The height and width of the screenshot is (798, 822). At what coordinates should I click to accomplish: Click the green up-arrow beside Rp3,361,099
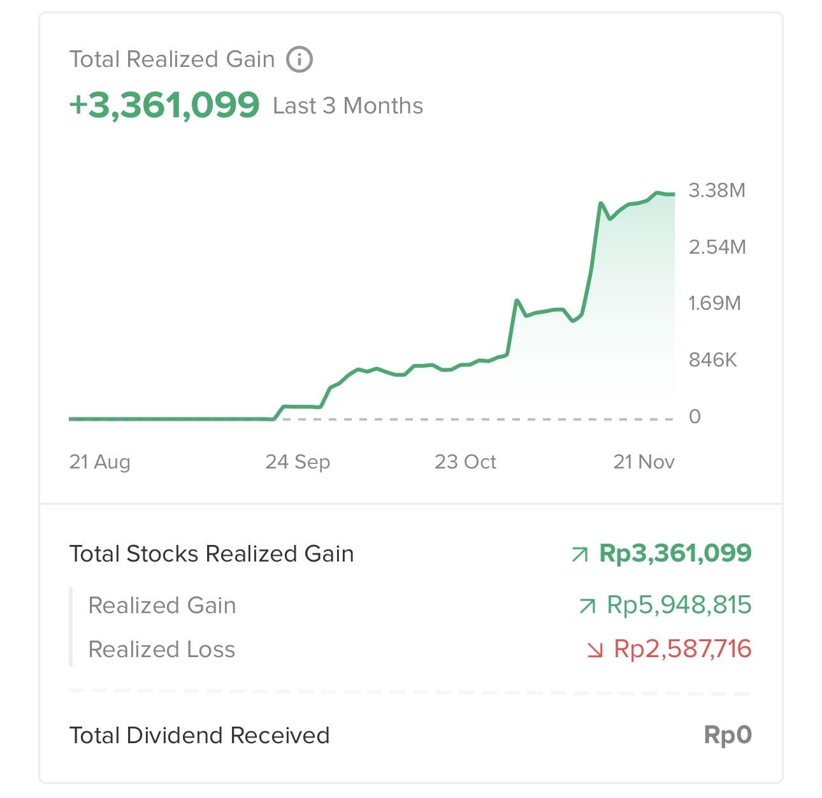tap(580, 555)
